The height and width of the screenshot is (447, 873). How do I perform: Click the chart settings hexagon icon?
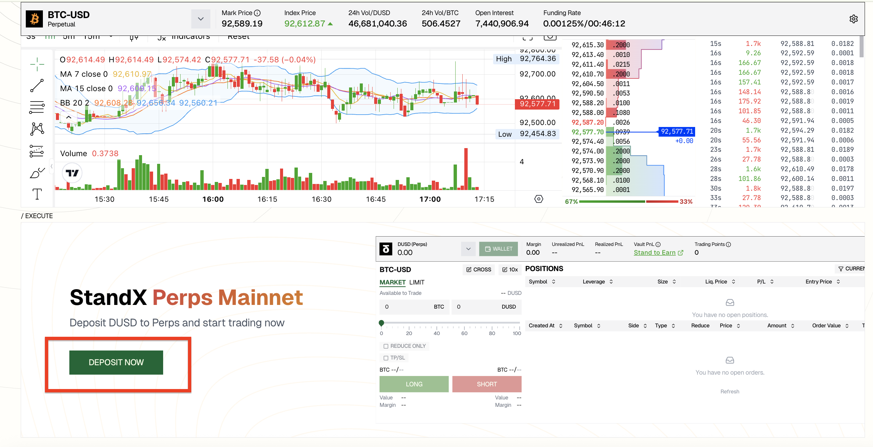539,199
